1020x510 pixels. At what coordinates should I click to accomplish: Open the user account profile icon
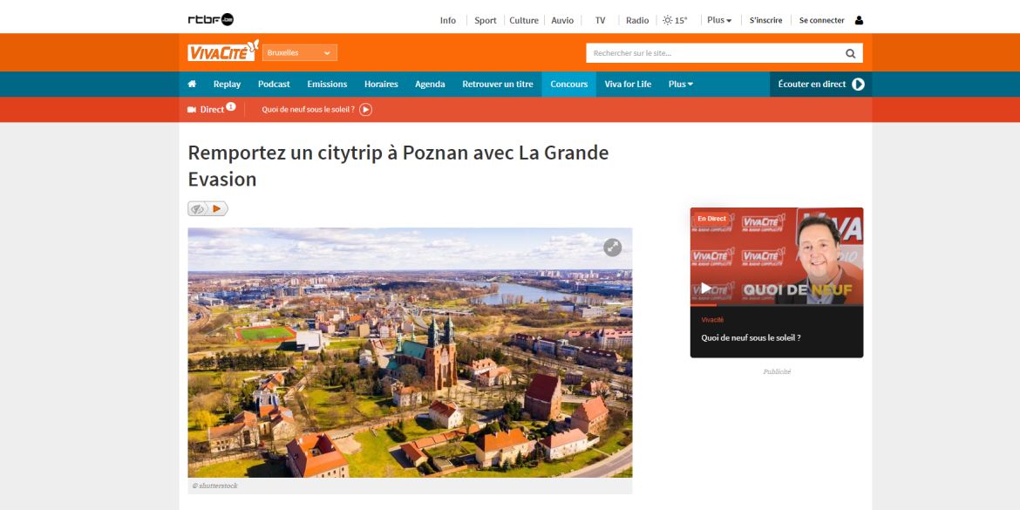pos(859,20)
